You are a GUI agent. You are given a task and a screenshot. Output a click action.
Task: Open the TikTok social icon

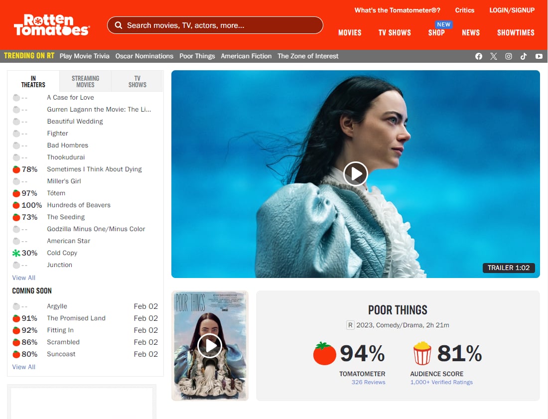point(524,56)
